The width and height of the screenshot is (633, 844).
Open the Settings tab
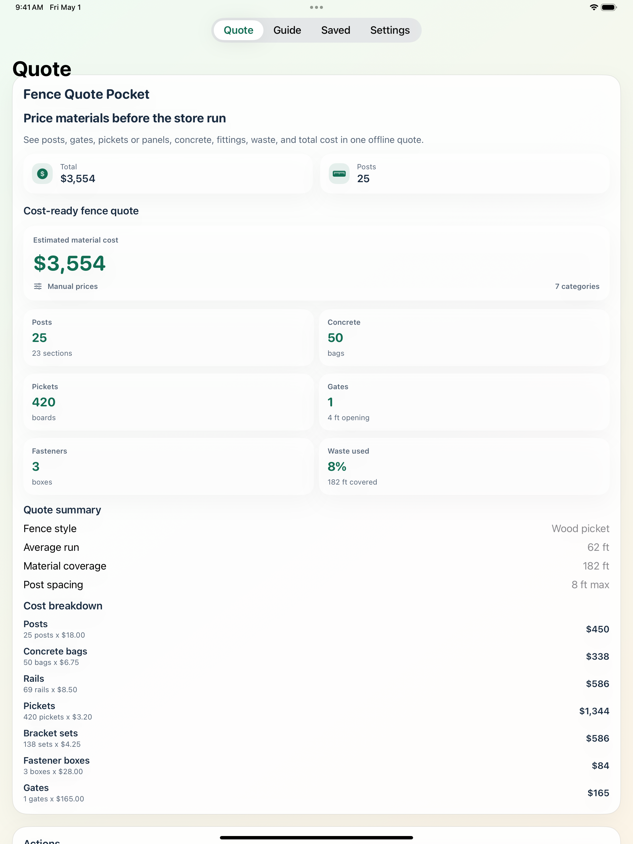tap(389, 30)
